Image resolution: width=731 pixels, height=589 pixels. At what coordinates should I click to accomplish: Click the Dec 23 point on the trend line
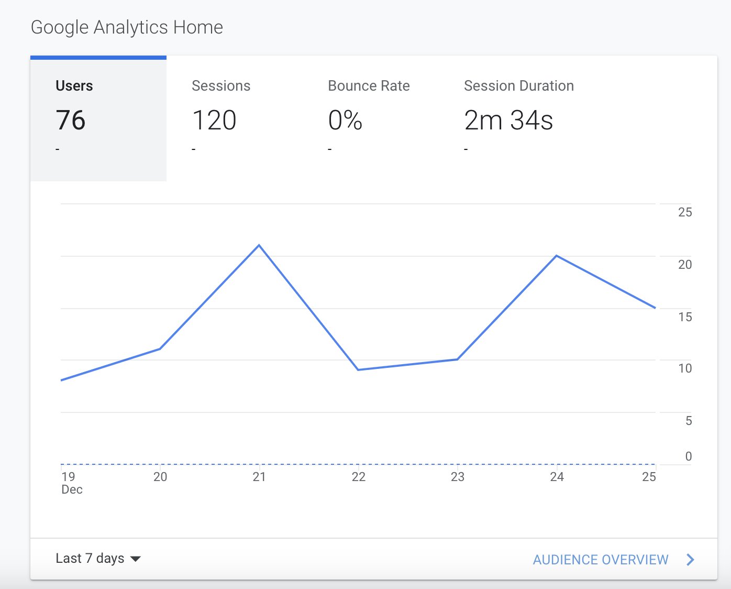pos(457,359)
